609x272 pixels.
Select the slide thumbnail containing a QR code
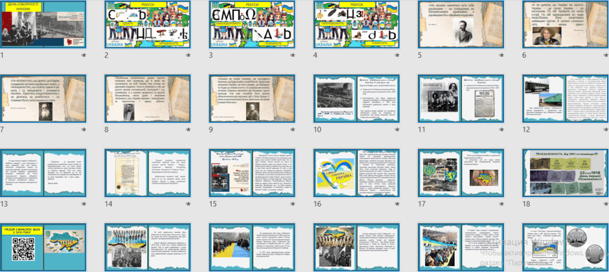(x=43, y=247)
